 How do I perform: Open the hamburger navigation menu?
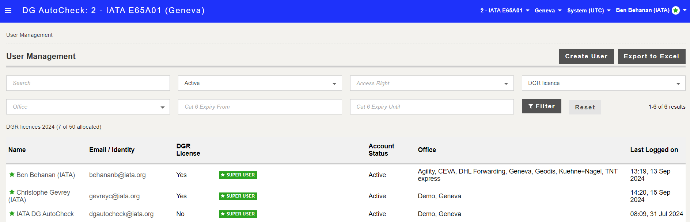8,11
